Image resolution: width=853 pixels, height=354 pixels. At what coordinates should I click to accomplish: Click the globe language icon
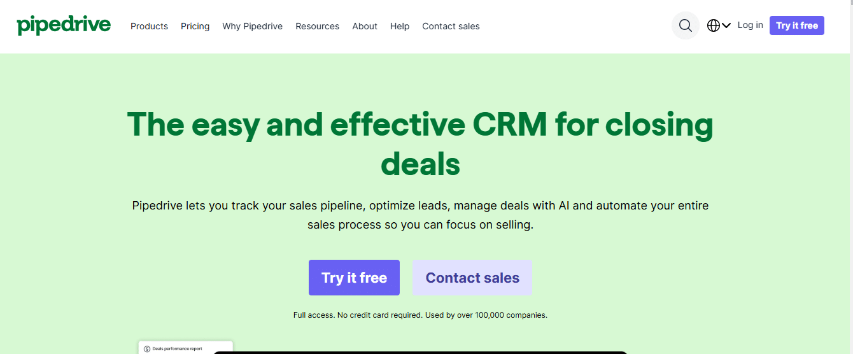click(714, 25)
